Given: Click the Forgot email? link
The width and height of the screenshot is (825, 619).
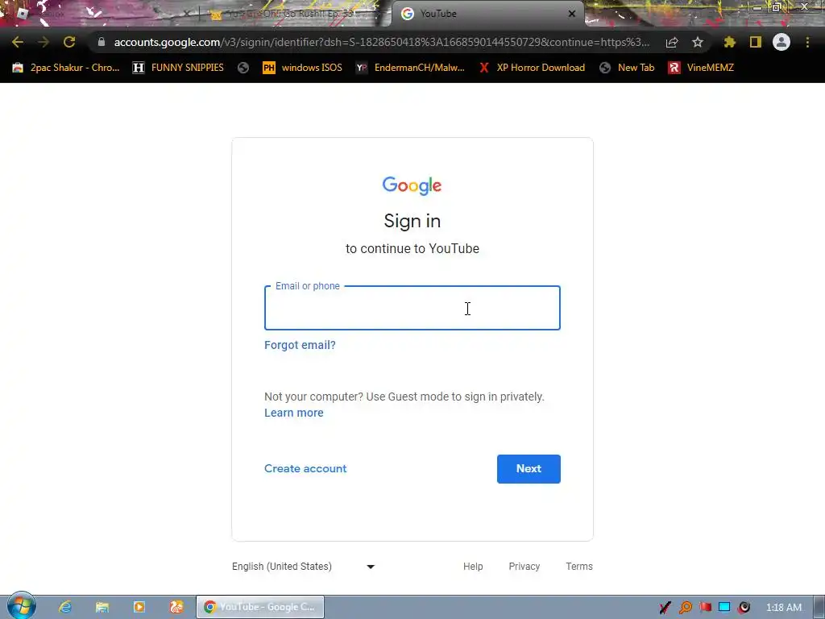Looking at the screenshot, I should (300, 345).
